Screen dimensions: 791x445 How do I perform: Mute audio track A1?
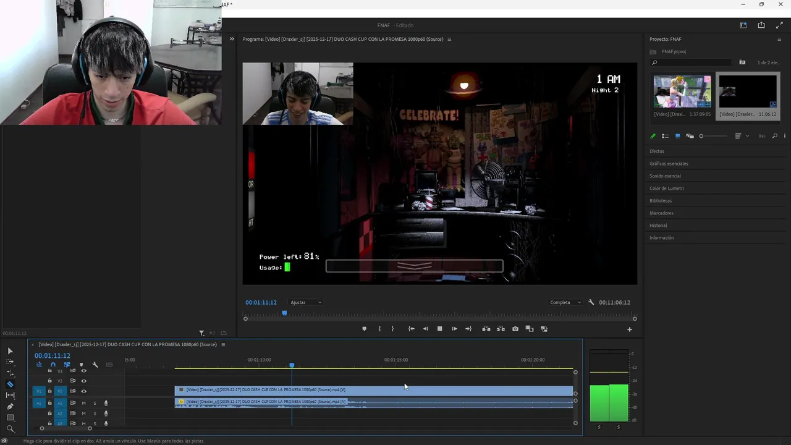[83, 403]
